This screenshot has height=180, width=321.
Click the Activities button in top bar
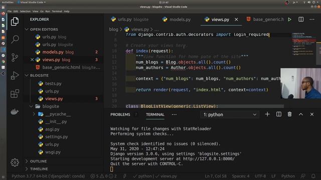click(8, 2)
